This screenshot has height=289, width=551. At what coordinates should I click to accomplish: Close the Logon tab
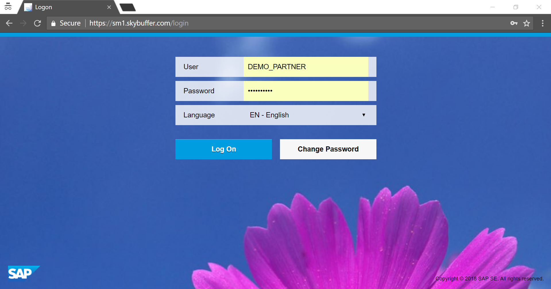(x=109, y=7)
